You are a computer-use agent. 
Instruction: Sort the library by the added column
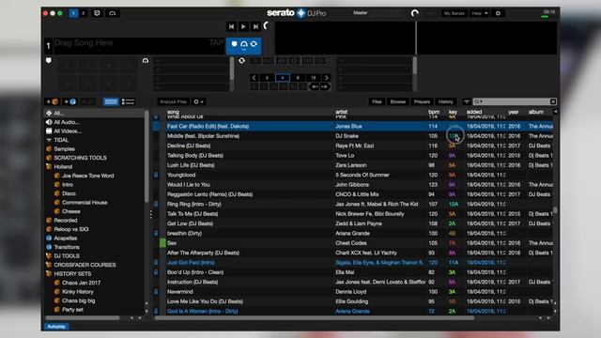[474, 112]
